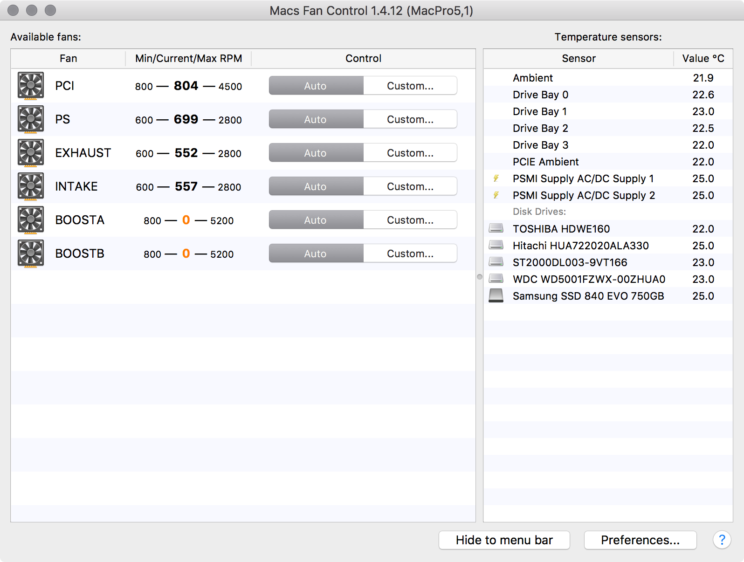Click the WDC WD5001FZWX drive icon
The height and width of the screenshot is (562, 744).
496,279
